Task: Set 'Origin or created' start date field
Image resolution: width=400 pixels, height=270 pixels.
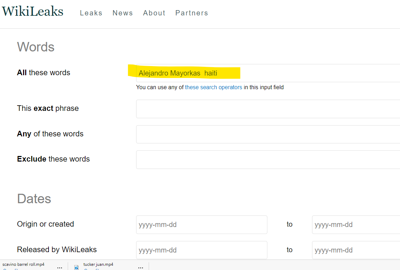Action: tap(201, 225)
